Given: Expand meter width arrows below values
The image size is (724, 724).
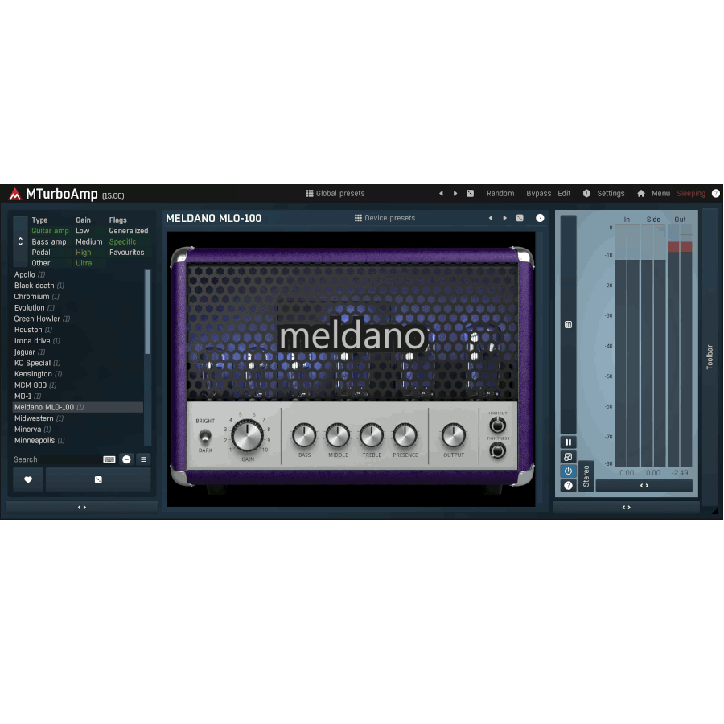Looking at the screenshot, I should tap(644, 485).
